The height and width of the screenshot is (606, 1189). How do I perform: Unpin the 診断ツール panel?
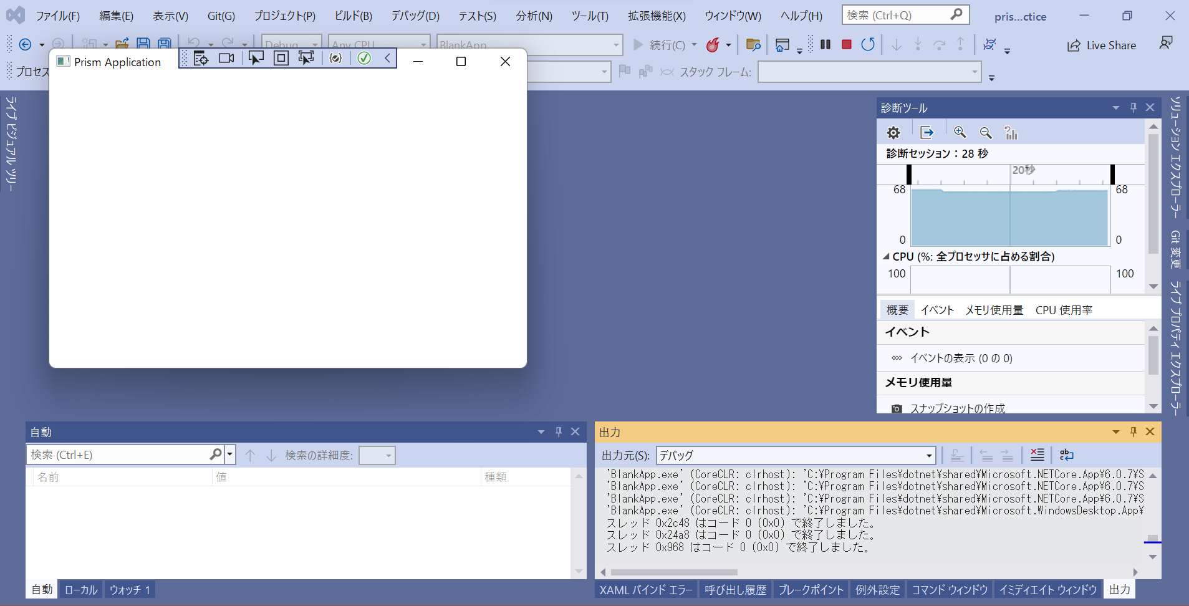click(x=1132, y=107)
